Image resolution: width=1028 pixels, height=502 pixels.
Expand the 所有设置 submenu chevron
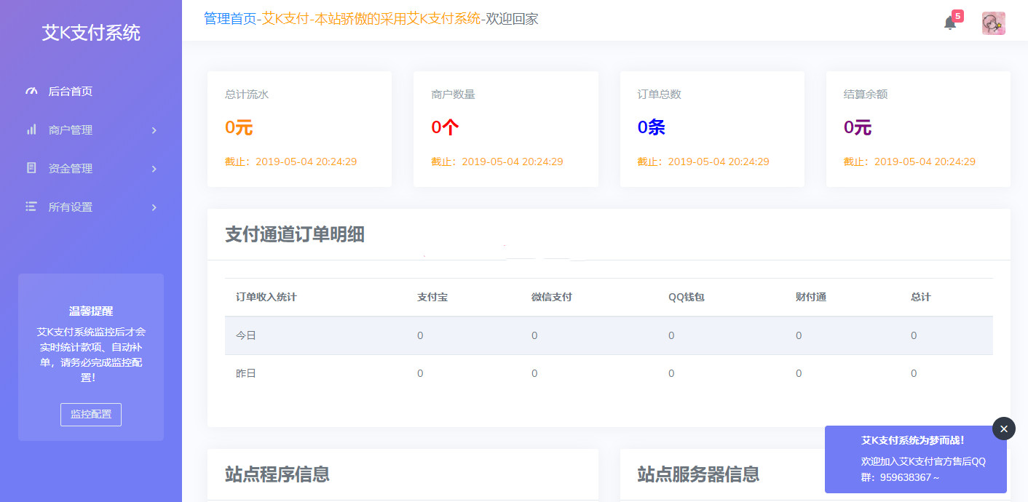pos(153,207)
